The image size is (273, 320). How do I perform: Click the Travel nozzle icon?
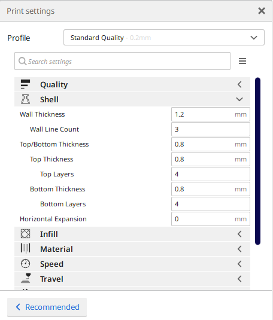coord(26,278)
